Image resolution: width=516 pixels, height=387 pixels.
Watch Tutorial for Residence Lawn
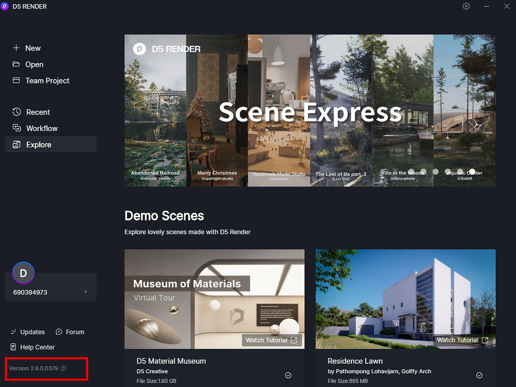click(462, 340)
